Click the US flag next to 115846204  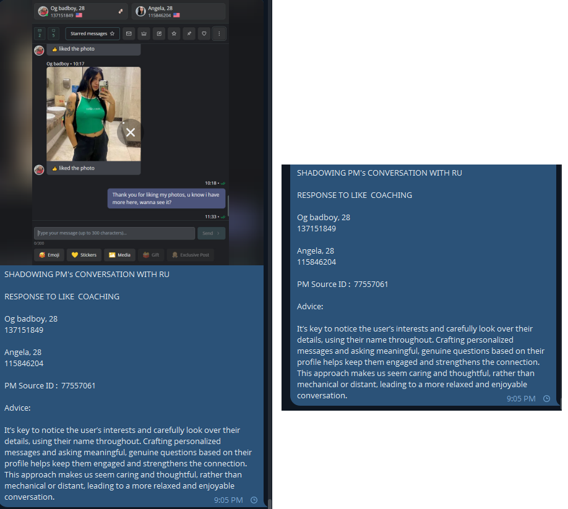point(176,15)
